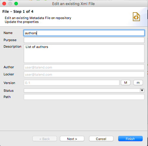Click the disabled < Back button
Viewport: 148px width, 146px height.
[45, 139]
